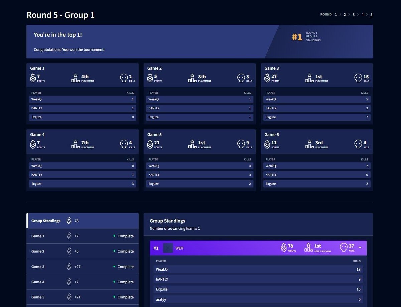Click the Game 6 card title

click(x=272, y=135)
